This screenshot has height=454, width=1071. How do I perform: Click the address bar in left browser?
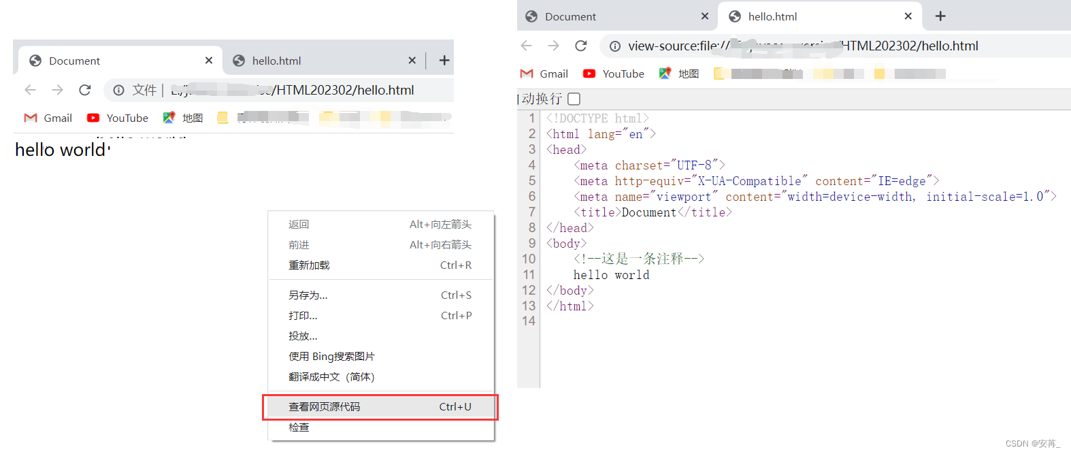[279, 90]
